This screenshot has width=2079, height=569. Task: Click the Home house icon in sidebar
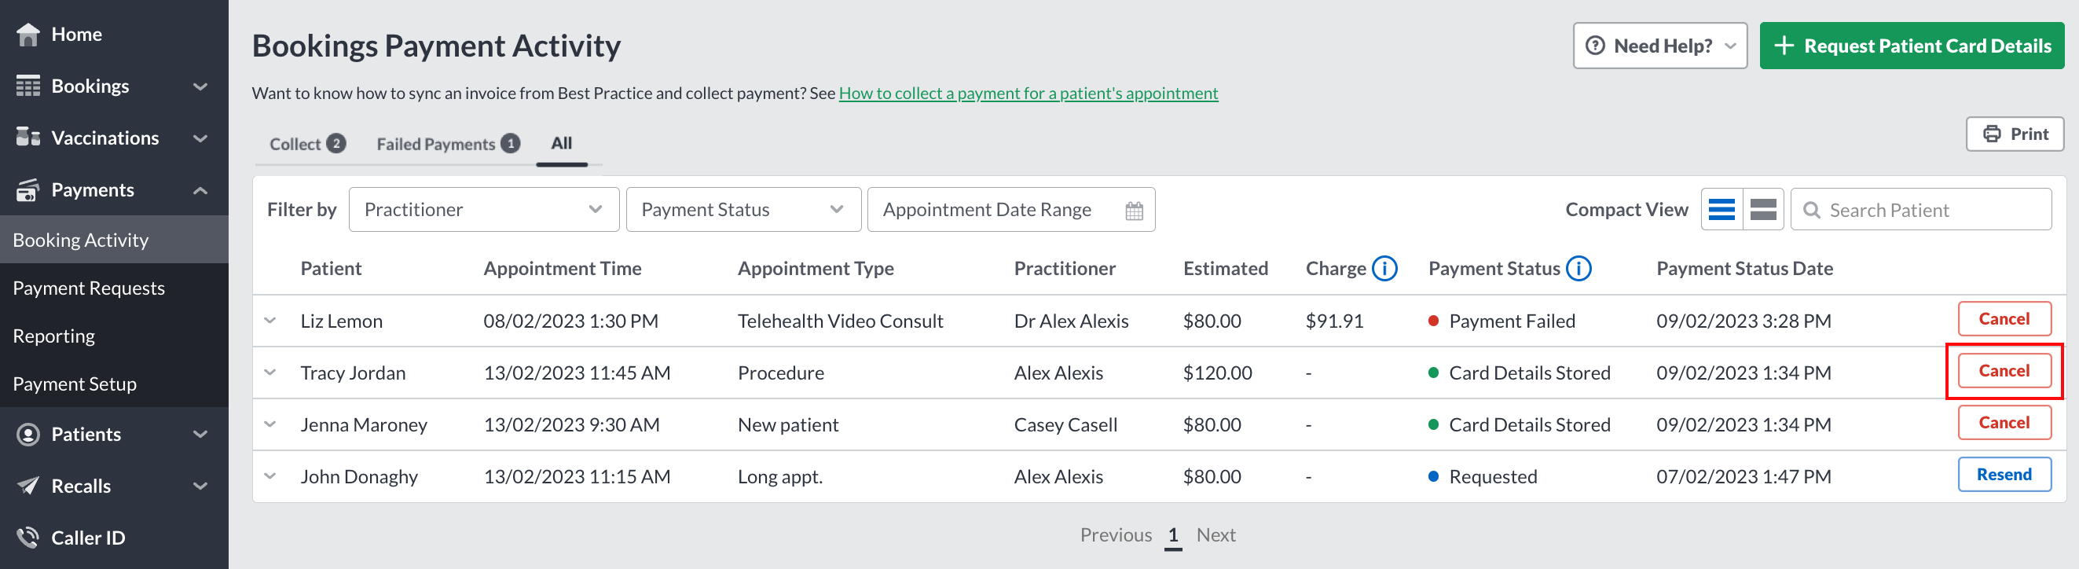[28, 34]
